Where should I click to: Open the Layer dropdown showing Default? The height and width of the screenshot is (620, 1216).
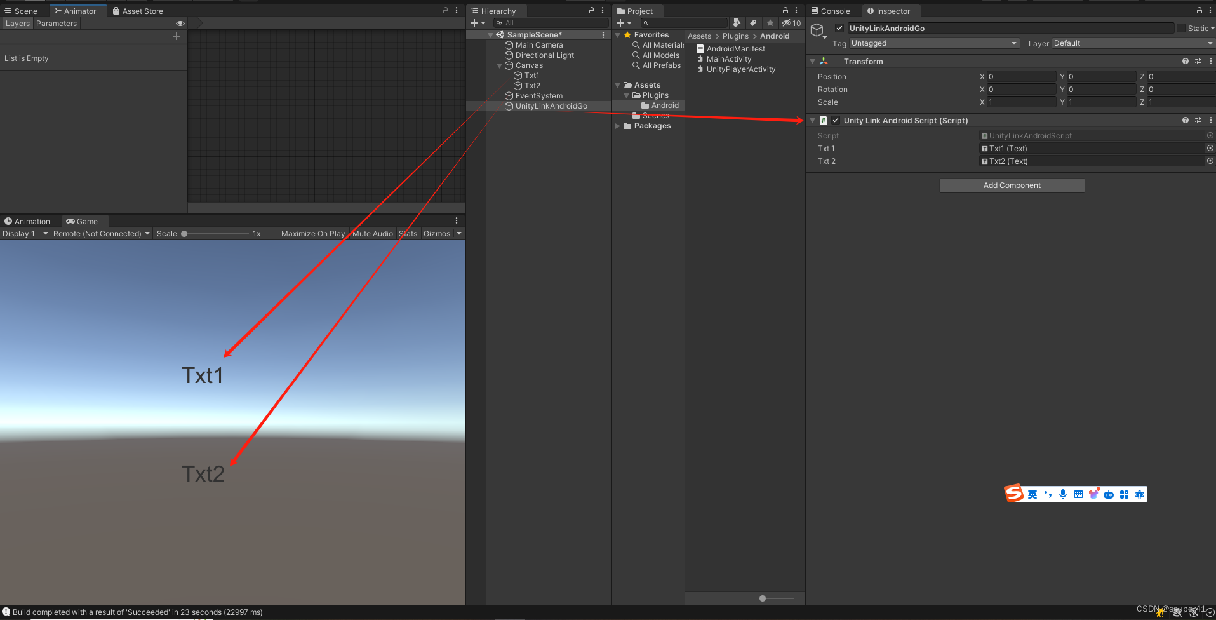tap(1130, 43)
